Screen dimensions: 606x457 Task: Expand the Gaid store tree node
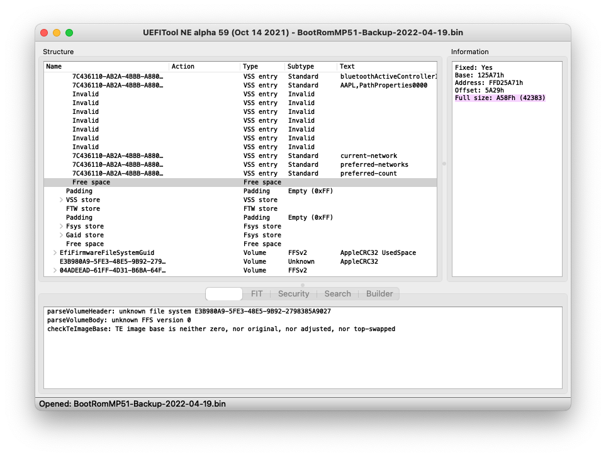(x=61, y=235)
